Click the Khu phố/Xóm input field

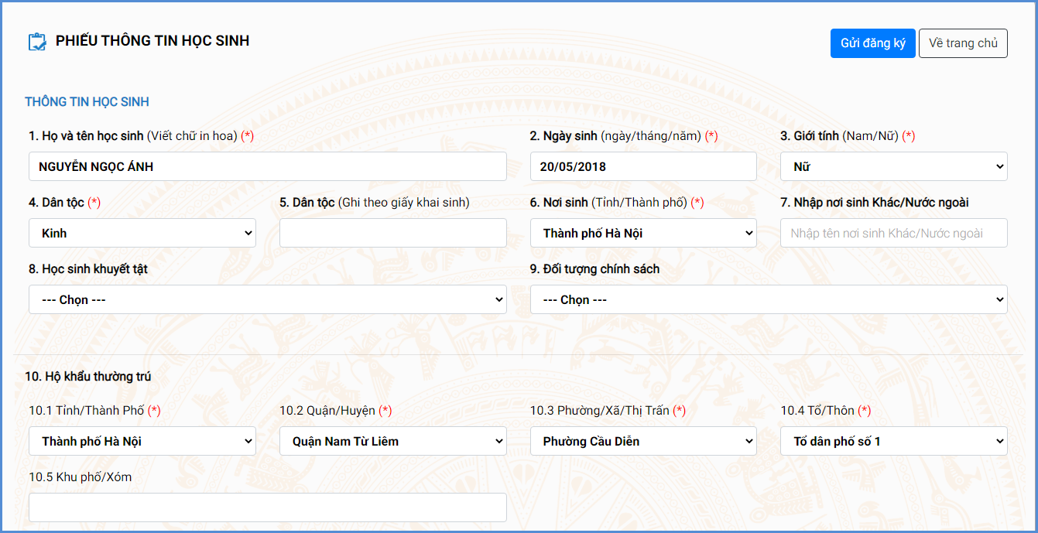point(267,507)
